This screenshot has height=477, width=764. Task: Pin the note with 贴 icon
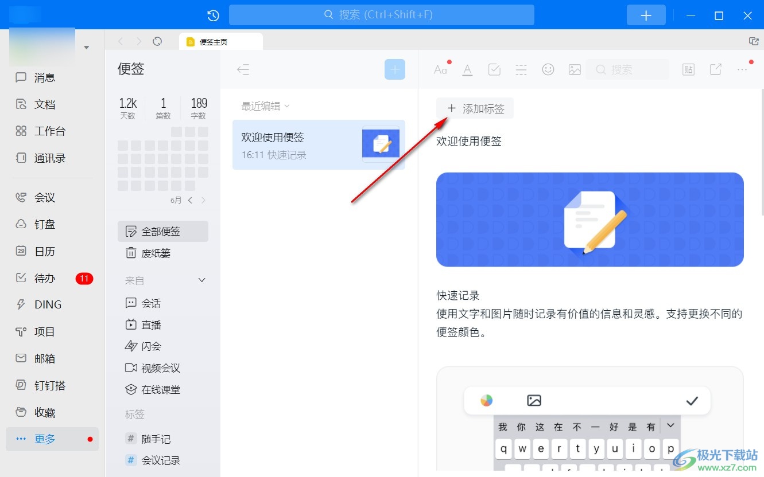tap(688, 70)
